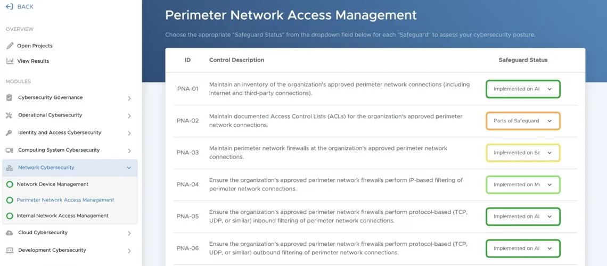Click the View Results chart icon
The height and width of the screenshot is (266, 607).
click(10, 61)
